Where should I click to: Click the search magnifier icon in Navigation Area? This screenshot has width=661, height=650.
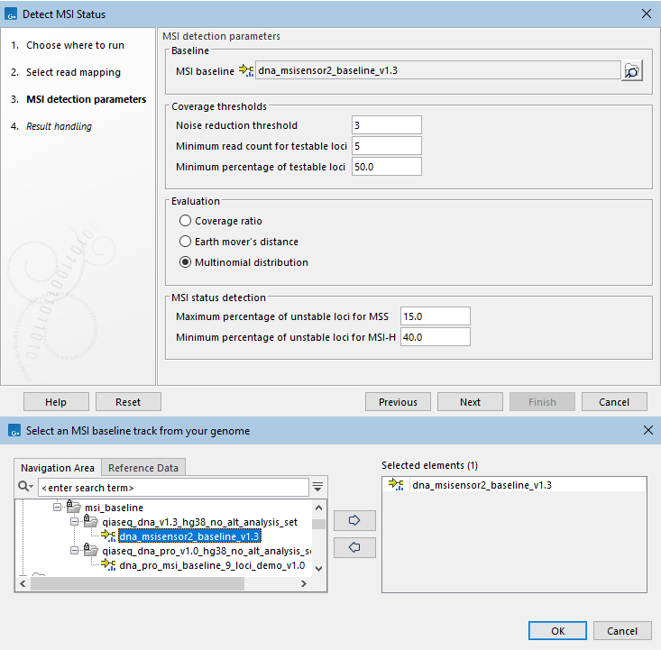click(x=23, y=486)
